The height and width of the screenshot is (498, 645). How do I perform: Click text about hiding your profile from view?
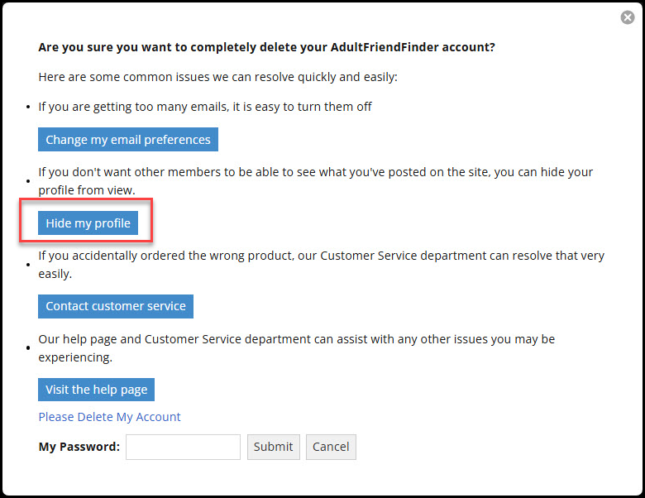[x=316, y=181]
